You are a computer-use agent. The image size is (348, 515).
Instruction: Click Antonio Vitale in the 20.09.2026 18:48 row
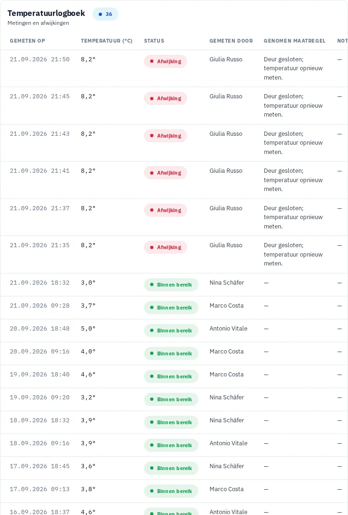pyautogui.click(x=228, y=329)
